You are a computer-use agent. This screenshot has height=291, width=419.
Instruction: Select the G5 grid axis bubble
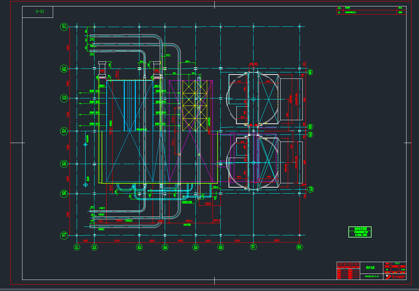tap(64, 164)
